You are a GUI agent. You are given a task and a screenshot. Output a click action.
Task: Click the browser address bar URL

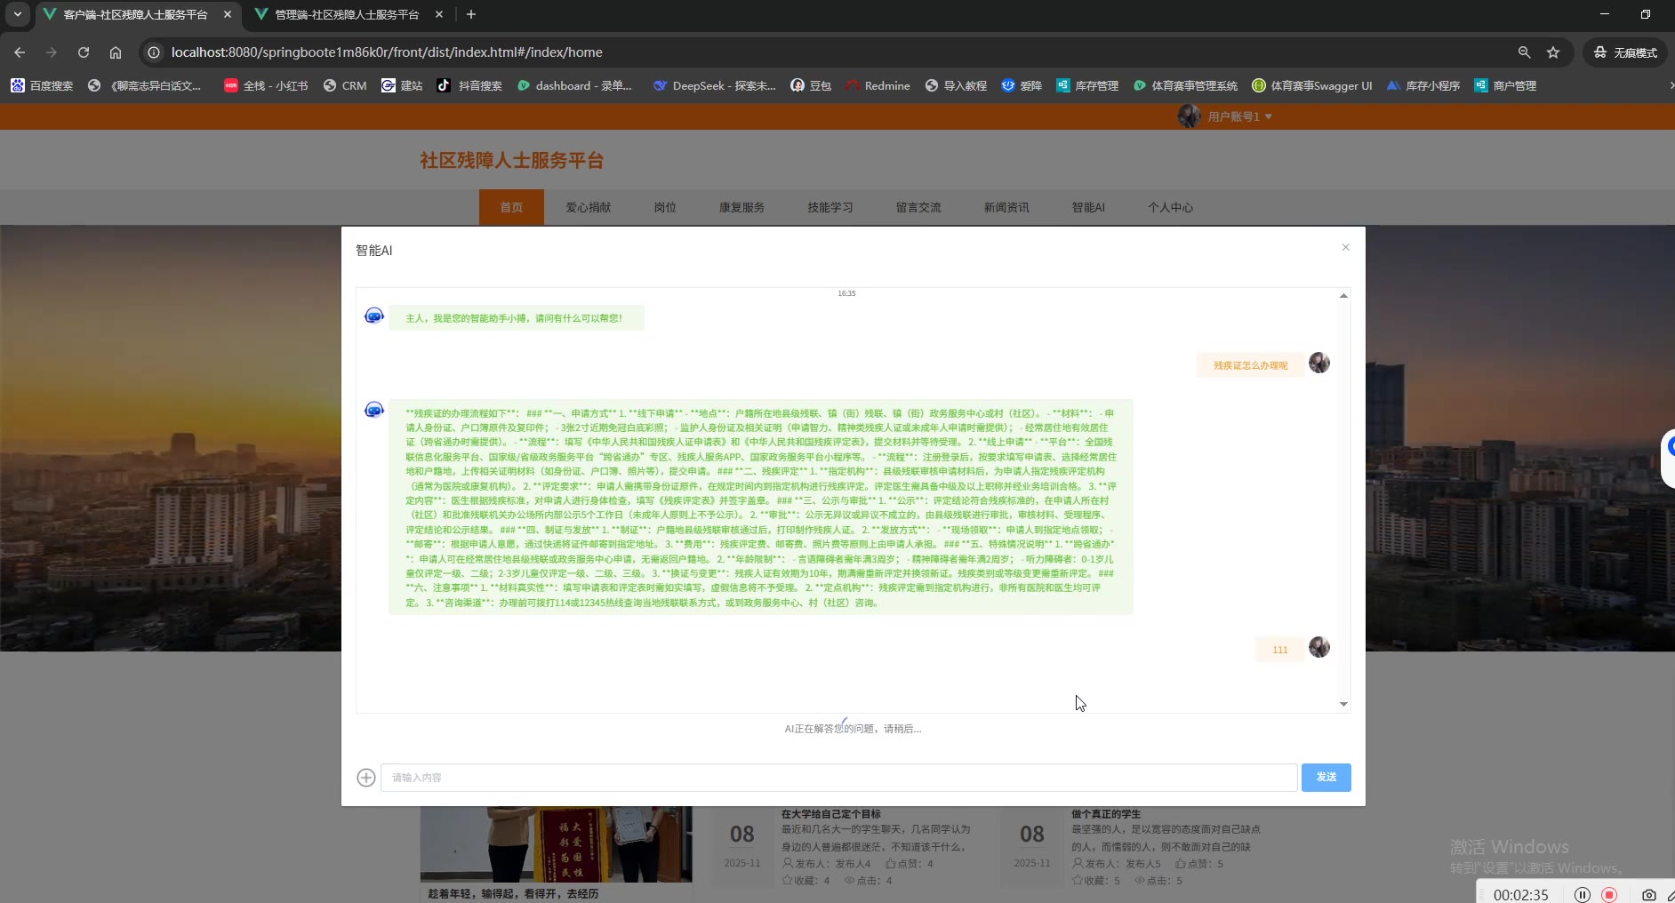click(387, 52)
